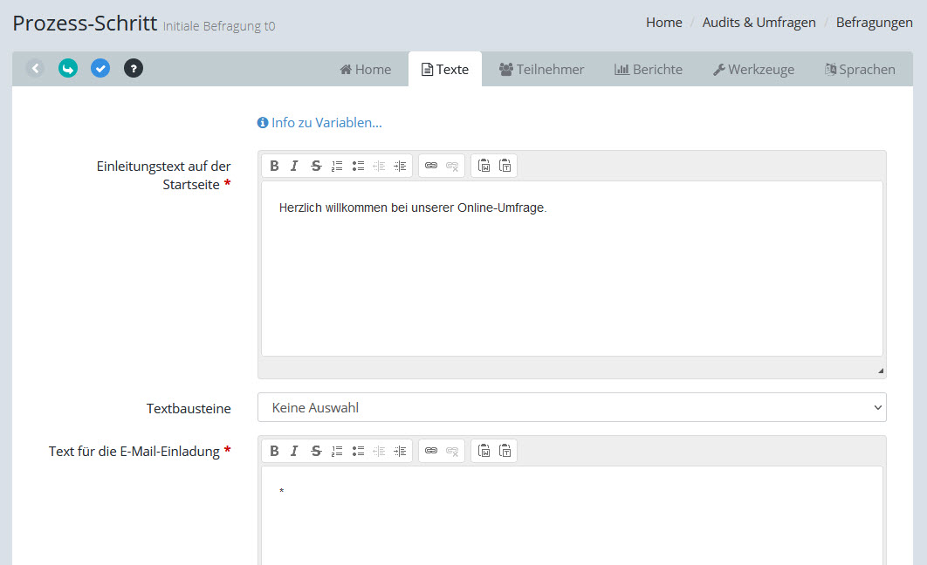Switch to the Teilnehmer tab
This screenshot has height=565, width=927.
(x=541, y=70)
